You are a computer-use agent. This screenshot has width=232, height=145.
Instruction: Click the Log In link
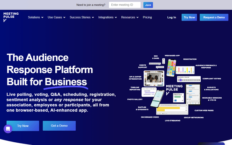(172, 17)
